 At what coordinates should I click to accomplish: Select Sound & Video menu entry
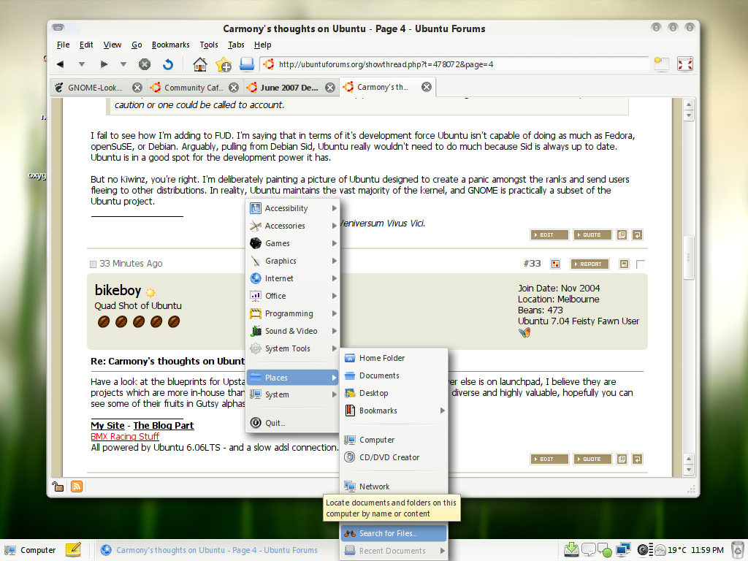[292, 331]
